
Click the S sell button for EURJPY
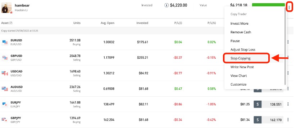[x=257, y=104]
